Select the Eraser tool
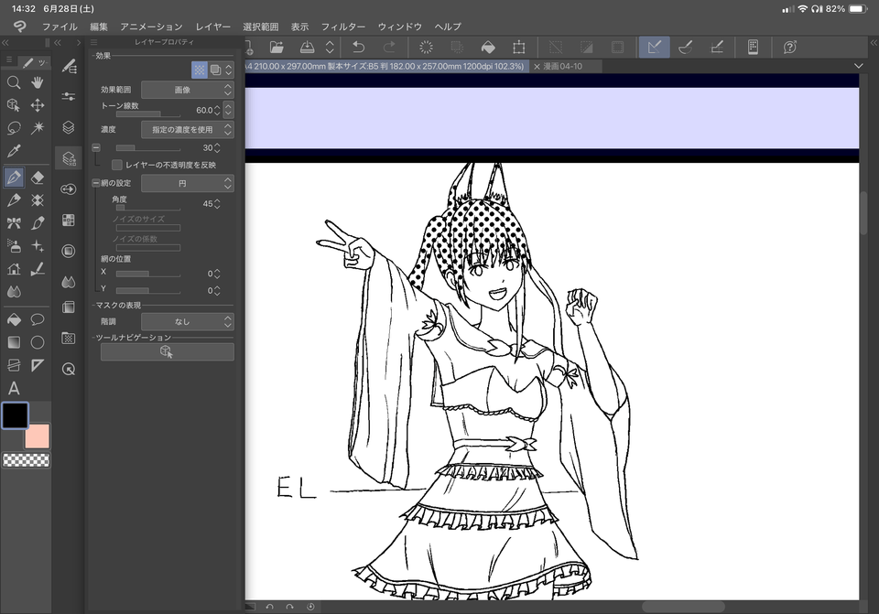 click(x=38, y=178)
